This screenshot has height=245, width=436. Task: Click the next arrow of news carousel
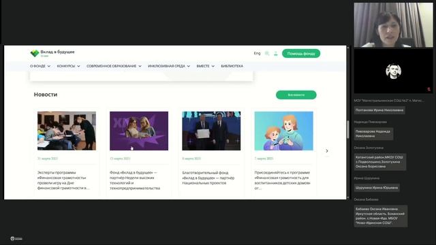click(327, 151)
